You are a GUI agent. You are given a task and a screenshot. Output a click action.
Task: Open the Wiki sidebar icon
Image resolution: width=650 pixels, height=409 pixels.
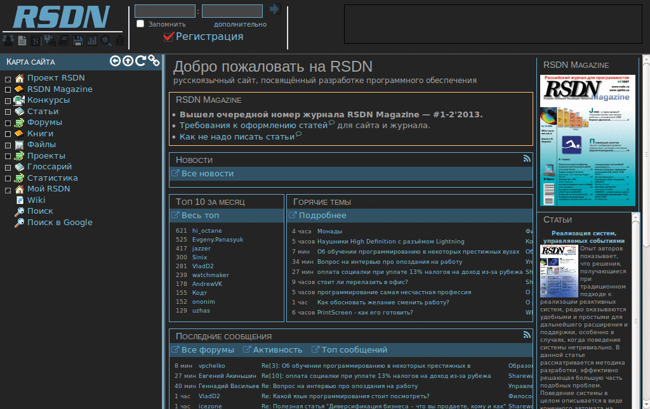click(x=21, y=200)
